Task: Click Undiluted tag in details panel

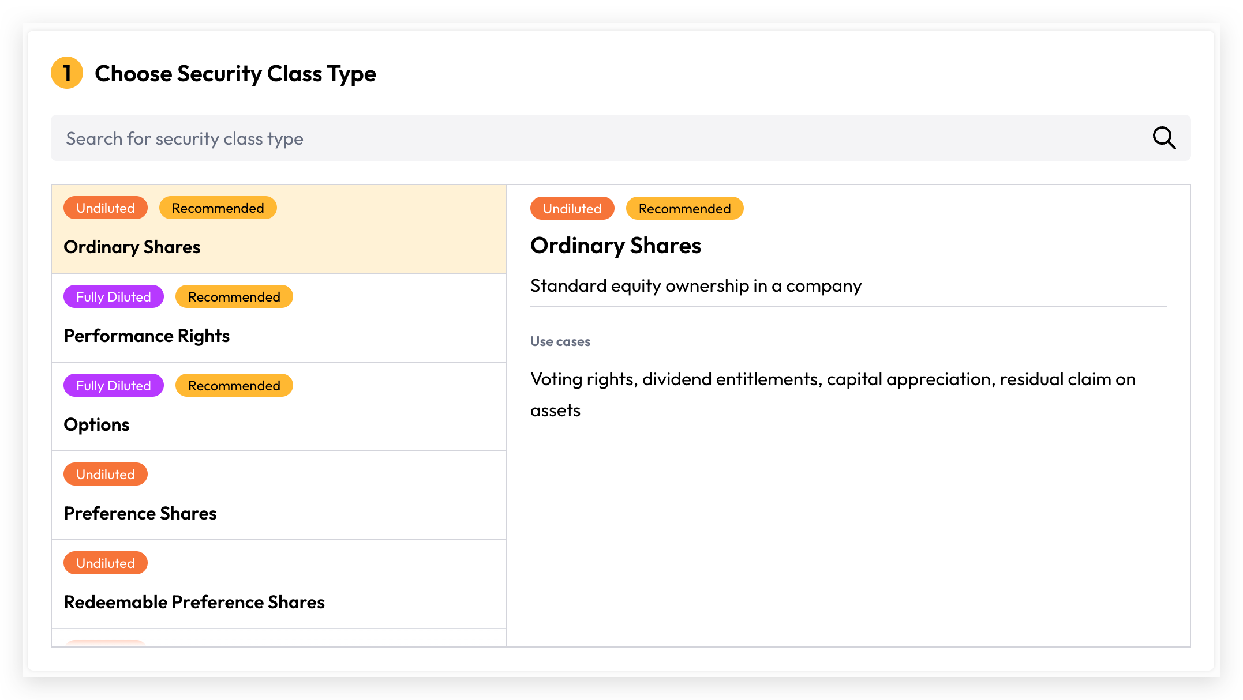Action: point(572,209)
